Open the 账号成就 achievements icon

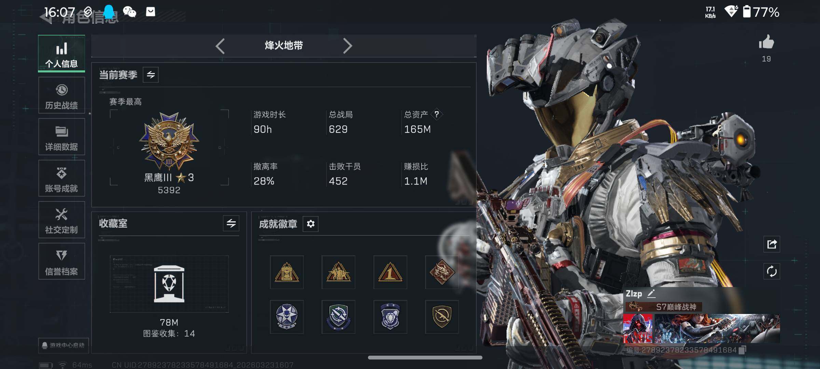61,174
